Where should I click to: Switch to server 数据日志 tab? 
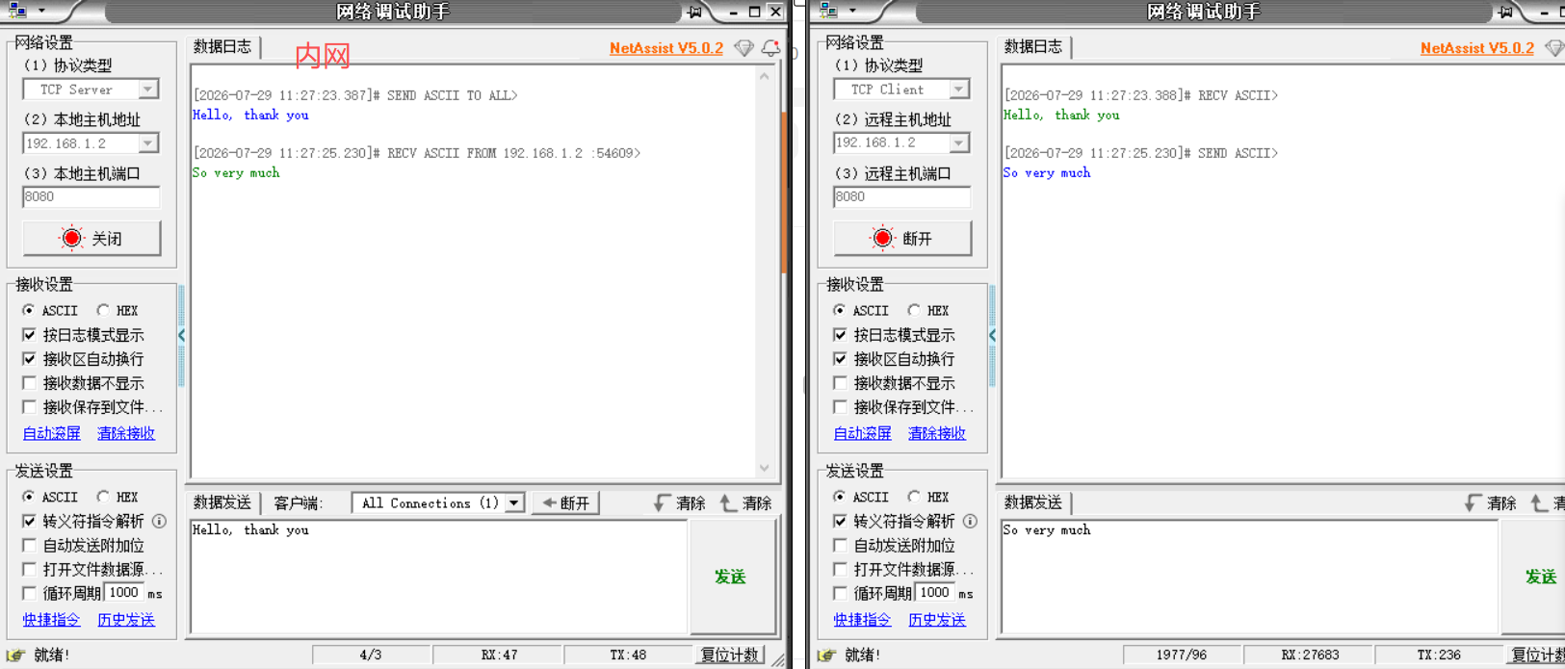point(222,46)
